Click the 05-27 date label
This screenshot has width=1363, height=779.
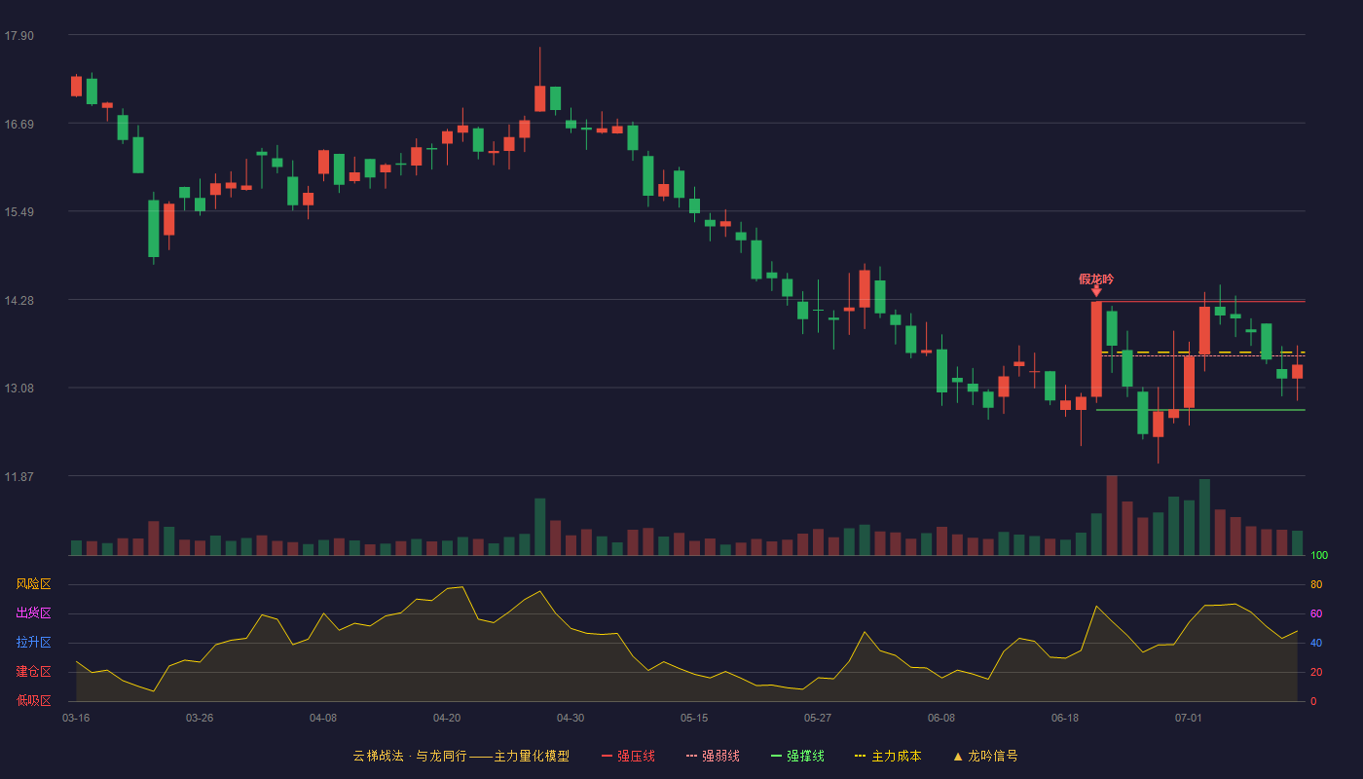[818, 718]
